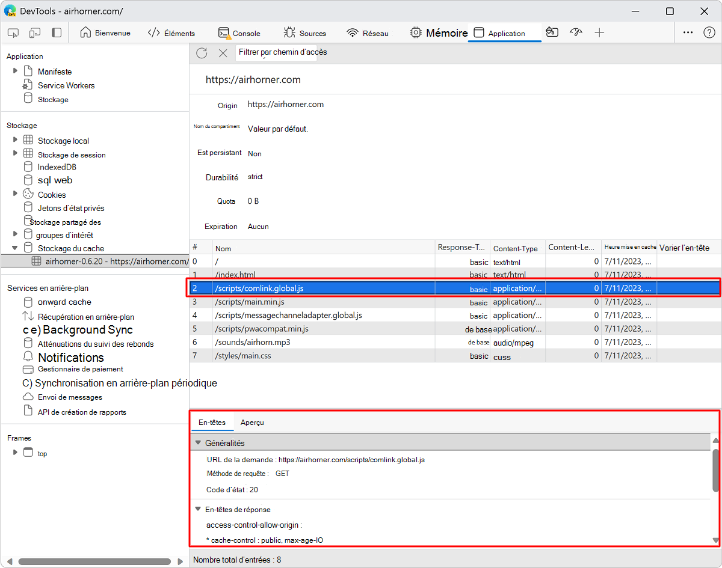Switch to the En-têtes tab
This screenshot has height=568, width=722.
212,423
